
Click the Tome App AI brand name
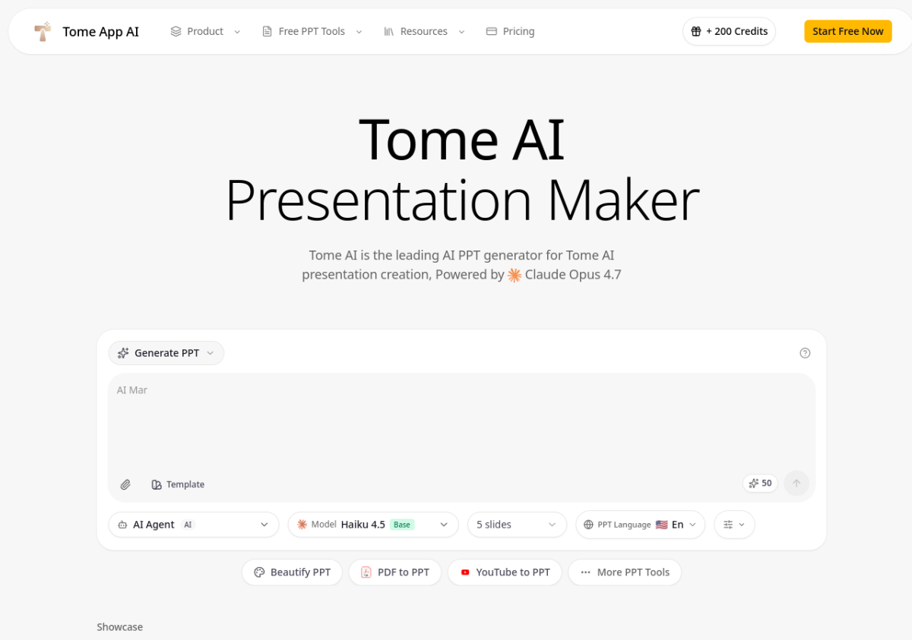coord(100,31)
